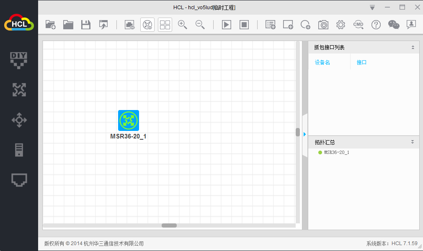Click the add text note icon
The width and height of the screenshot is (423, 251).
[270, 25]
